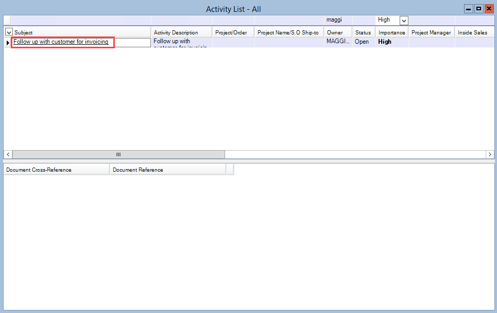Click the Owner filter field containing maggi
Screen dimensions: 497x313
pos(337,20)
